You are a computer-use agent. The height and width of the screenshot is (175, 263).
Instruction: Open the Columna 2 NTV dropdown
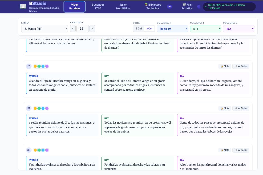tap(206, 29)
